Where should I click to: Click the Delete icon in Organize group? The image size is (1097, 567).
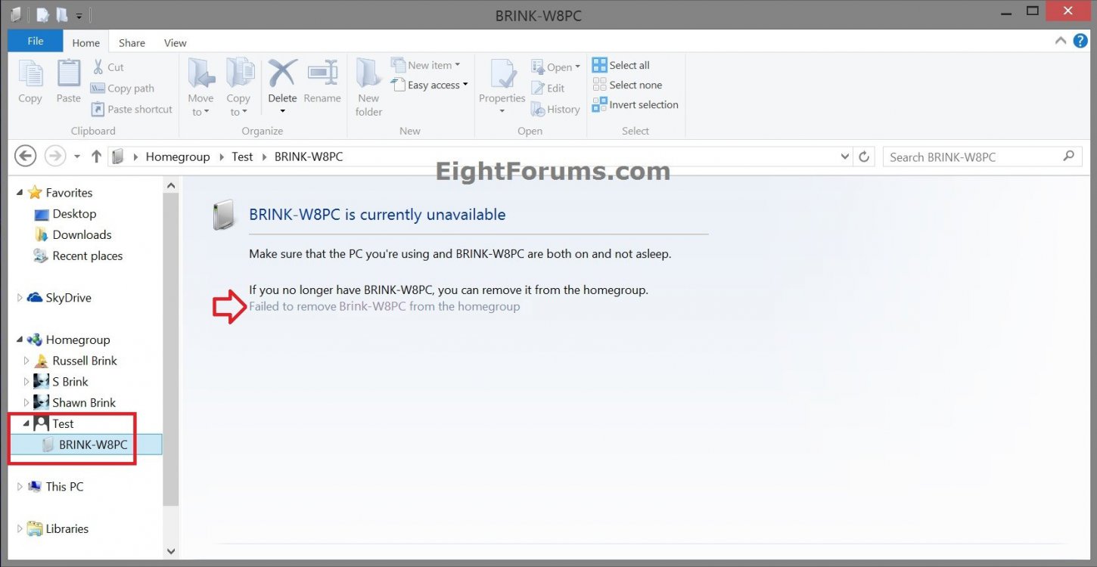pyautogui.click(x=282, y=75)
